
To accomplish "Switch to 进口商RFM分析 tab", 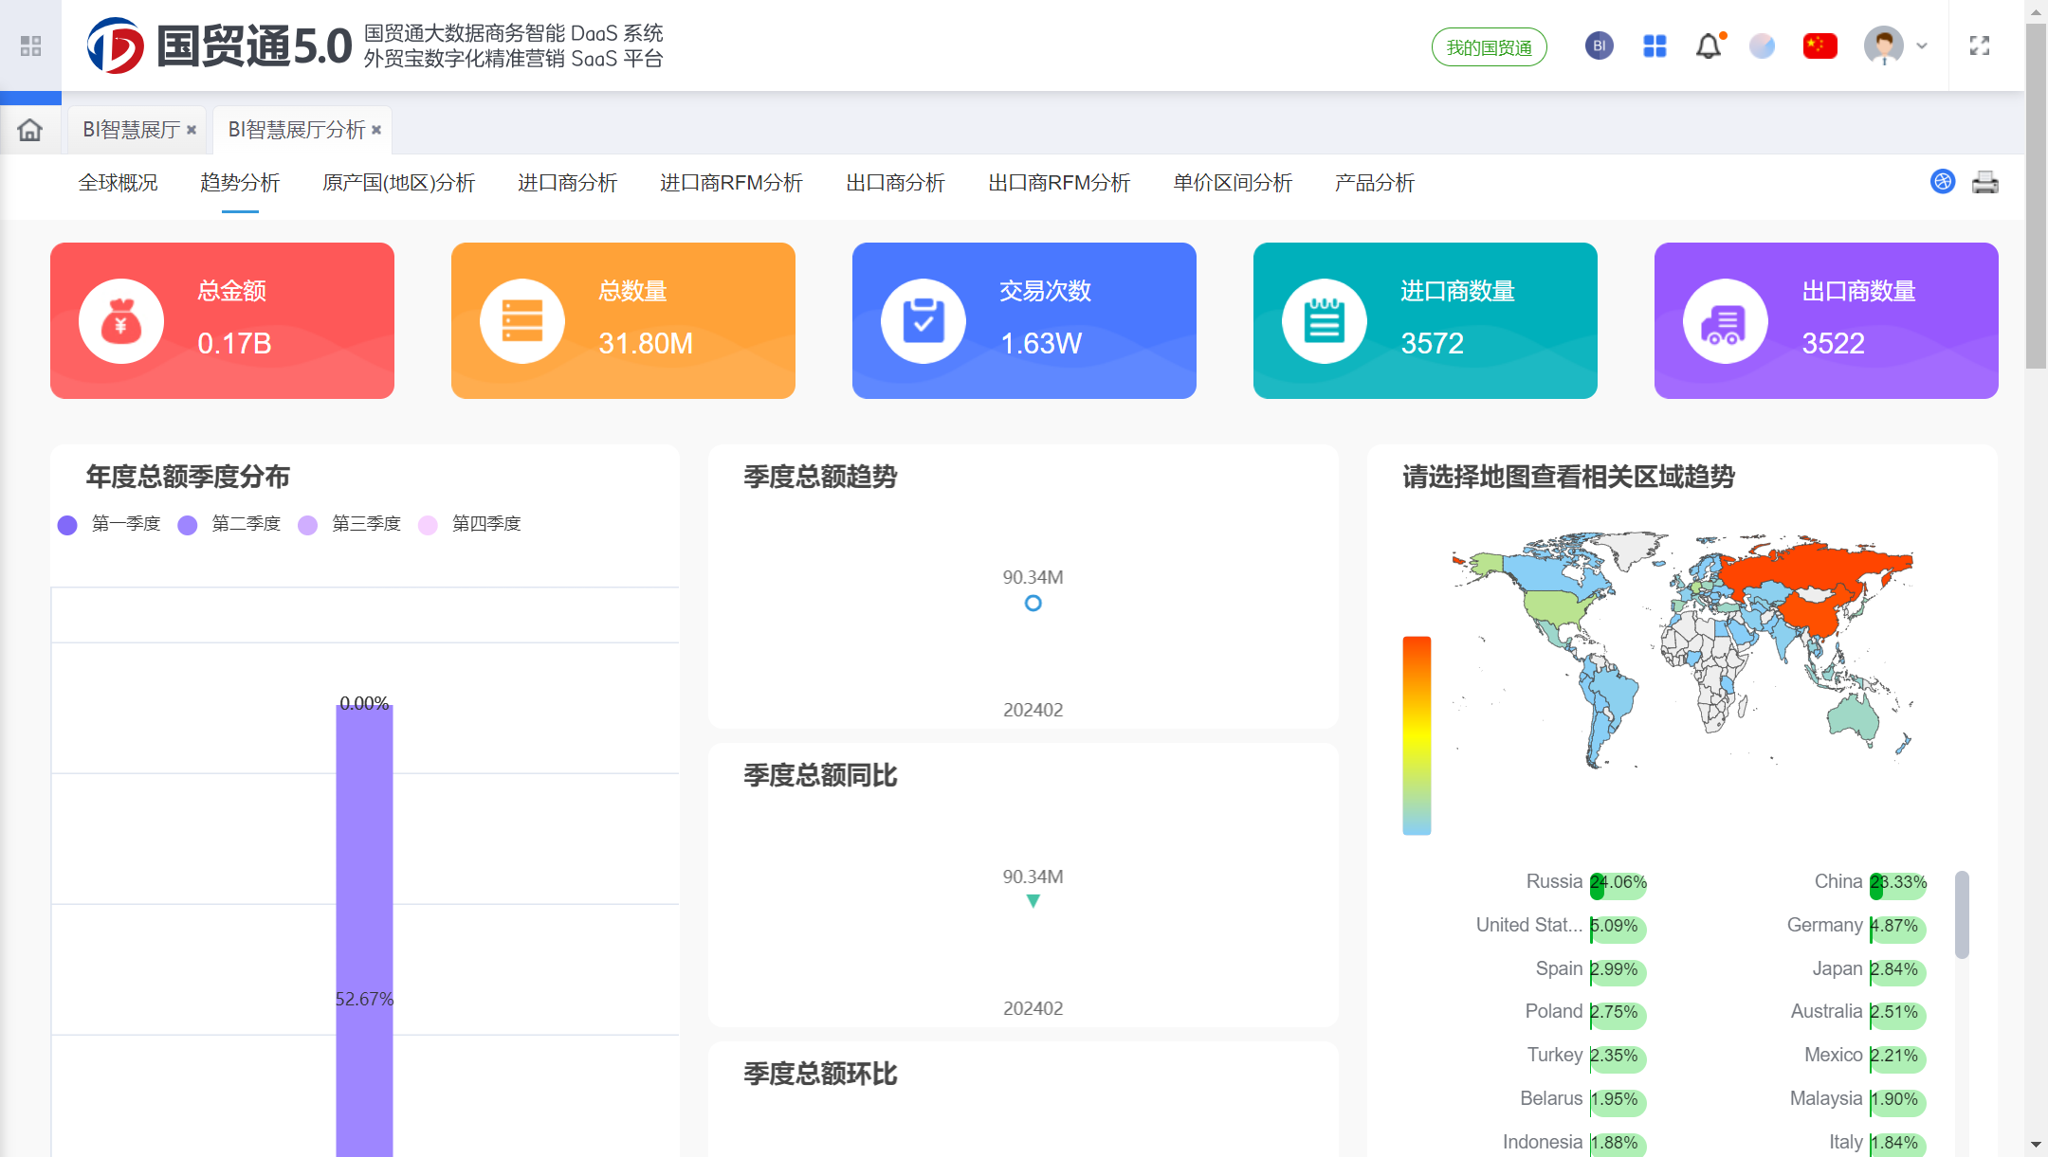I will (731, 183).
